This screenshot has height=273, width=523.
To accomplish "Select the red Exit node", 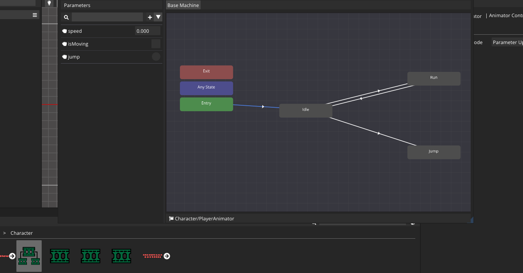I will pyautogui.click(x=206, y=72).
